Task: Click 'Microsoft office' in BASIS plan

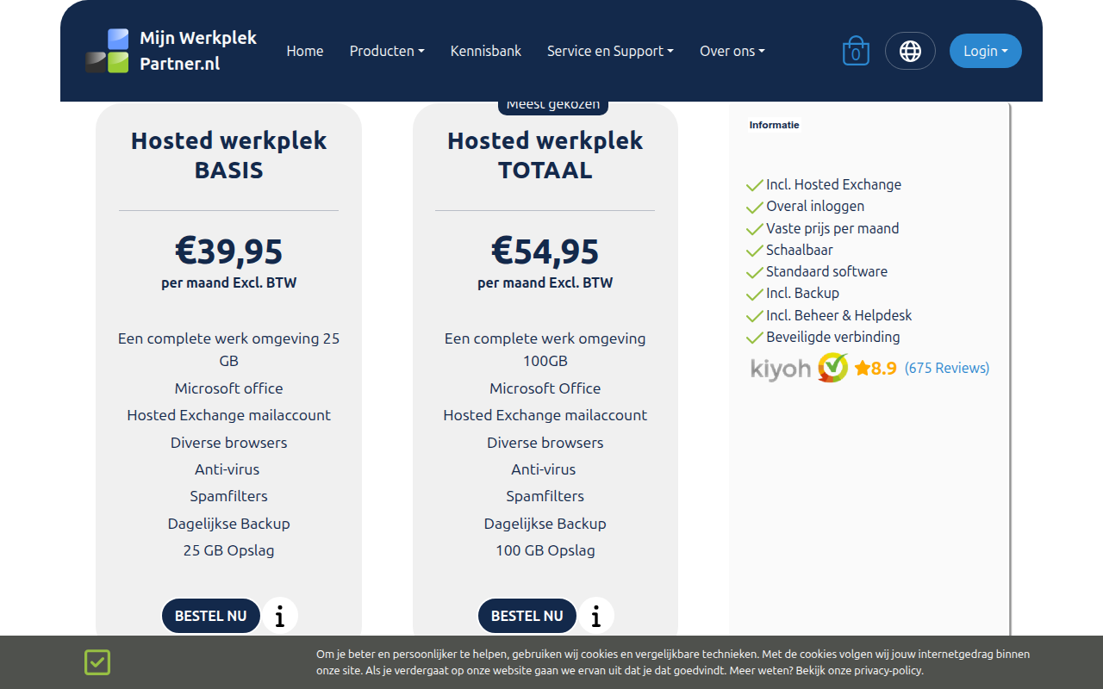Action: point(229,388)
